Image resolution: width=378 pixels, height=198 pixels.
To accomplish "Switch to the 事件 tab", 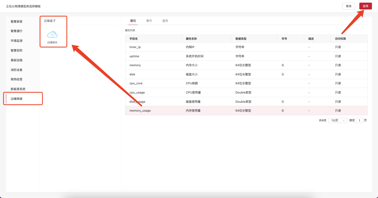I will coord(149,21).
